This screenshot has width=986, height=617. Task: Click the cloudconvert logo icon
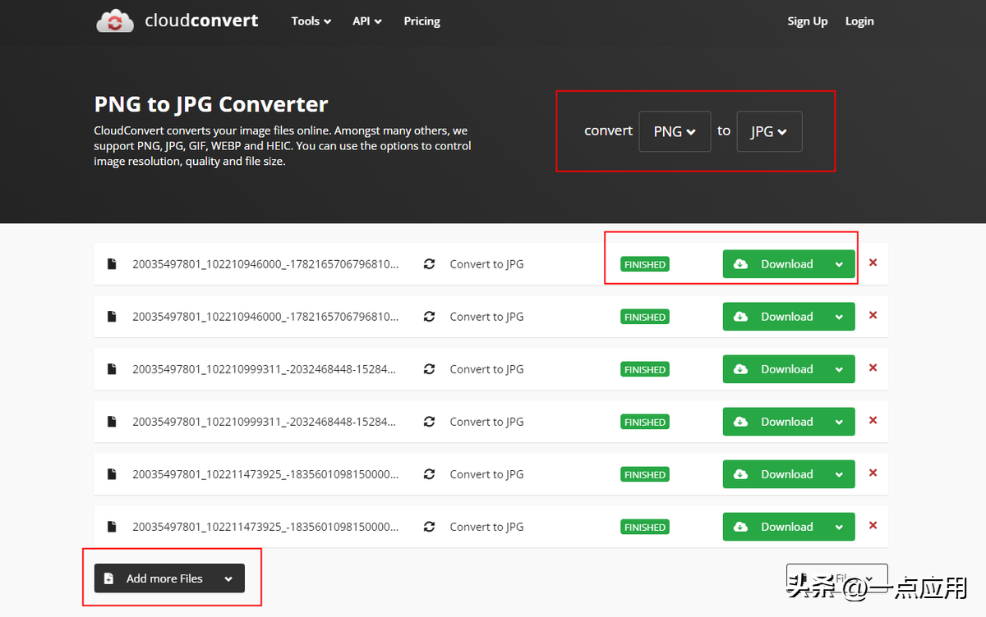114,21
